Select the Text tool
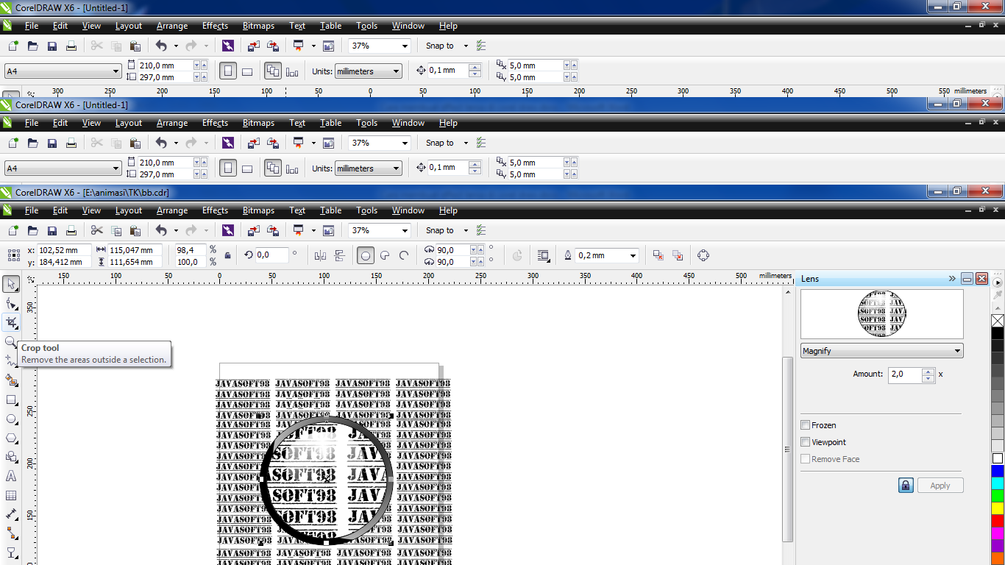Viewport: 1005px width, 565px height. pyautogui.click(x=10, y=477)
